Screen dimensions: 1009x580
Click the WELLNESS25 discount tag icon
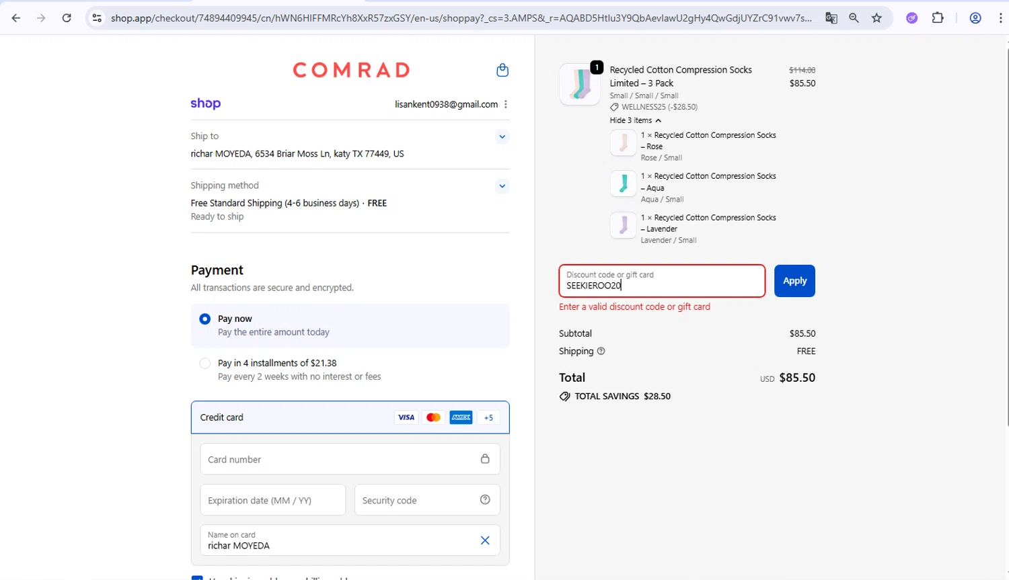pos(614,107)
